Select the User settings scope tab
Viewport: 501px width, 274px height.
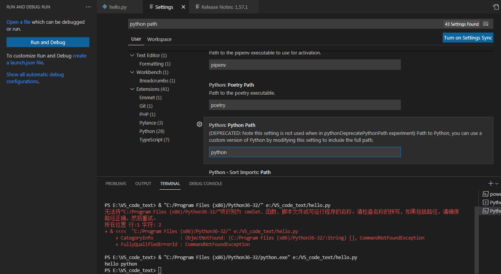tap(136, 39)
